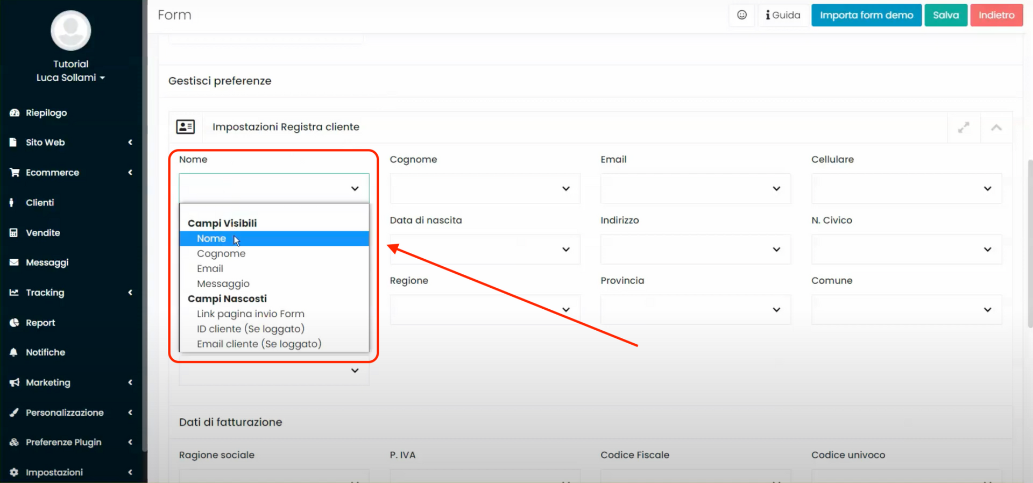Screen dimensions: 1033x483
Task: Open the Comune field dropdown
Action: click(907, 309)
